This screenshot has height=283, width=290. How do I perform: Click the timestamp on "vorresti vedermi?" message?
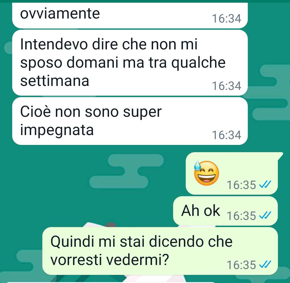click(x=241, y=265)
